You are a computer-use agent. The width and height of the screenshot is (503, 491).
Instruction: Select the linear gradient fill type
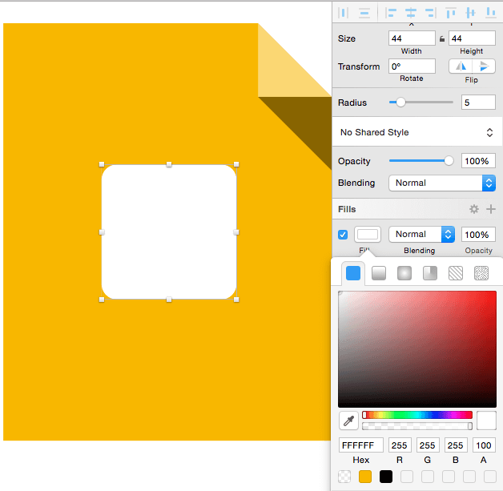[379, 273]
